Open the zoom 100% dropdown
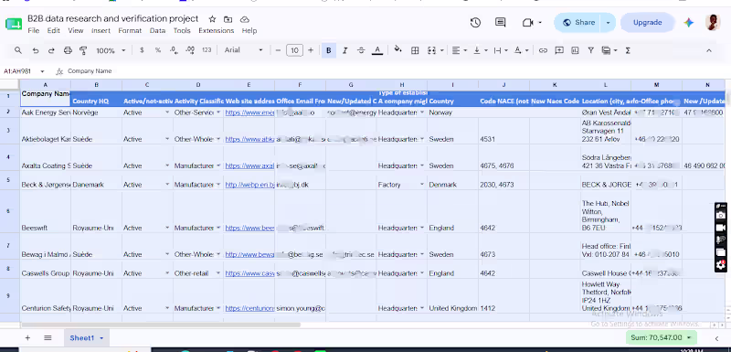This screenshot has height=352, width=731. tap(111, 50)
